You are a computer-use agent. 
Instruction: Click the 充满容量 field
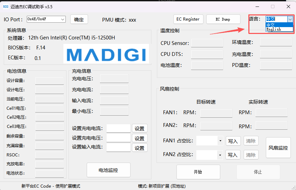[49, 146]
